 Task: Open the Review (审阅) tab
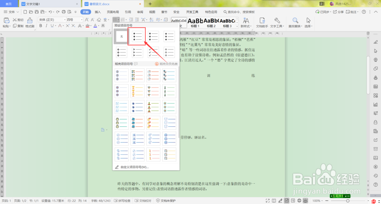click(140, 12)
